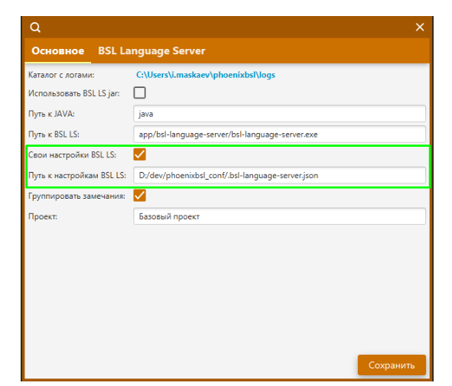Uncheck the Свои настройки BSL LS checkbox

[139, 154]
